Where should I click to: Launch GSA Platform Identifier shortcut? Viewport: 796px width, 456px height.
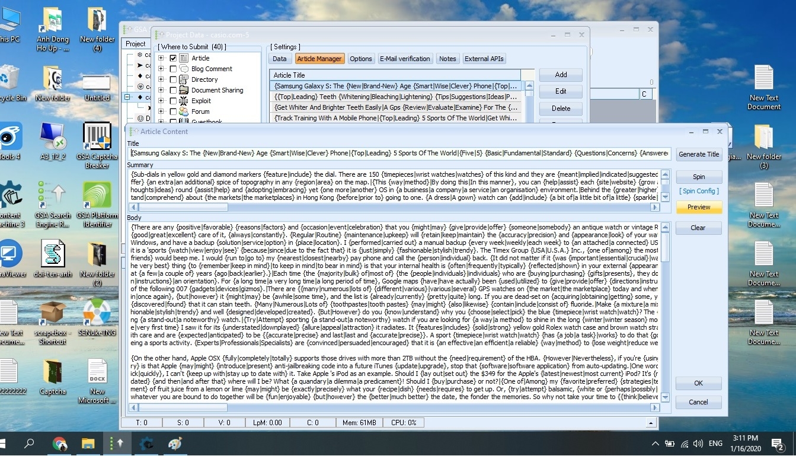tap(97, 204)
